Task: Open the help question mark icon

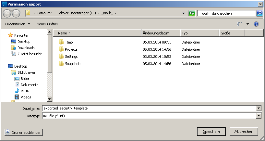Action: pos(256,24)
